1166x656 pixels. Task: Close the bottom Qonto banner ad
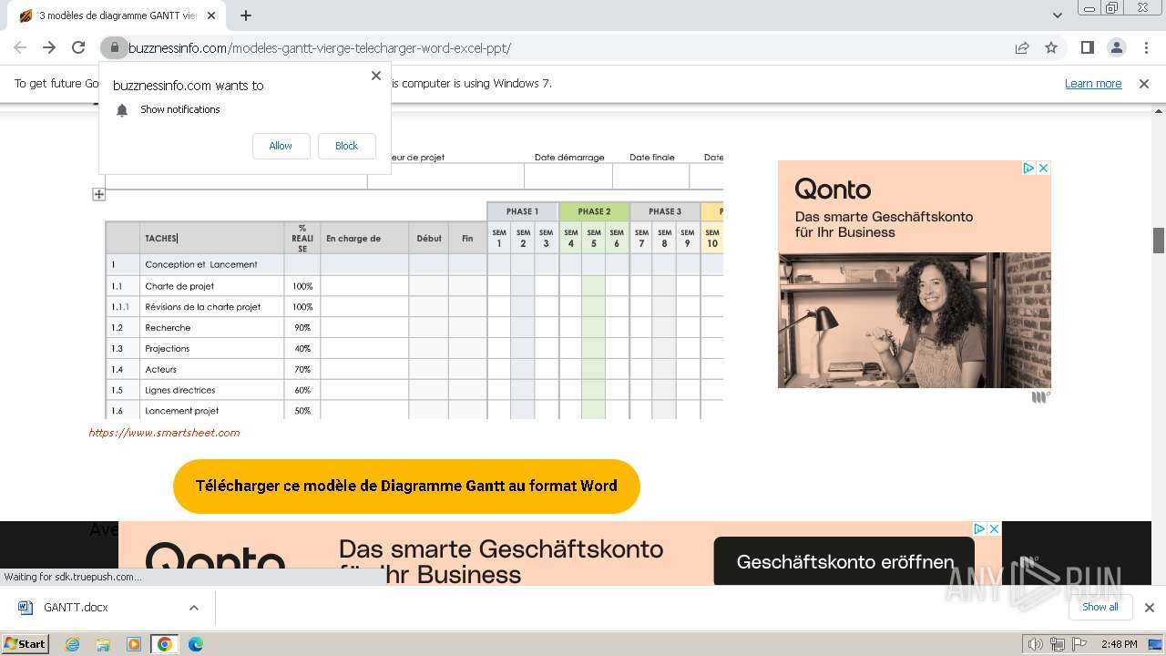995,528
